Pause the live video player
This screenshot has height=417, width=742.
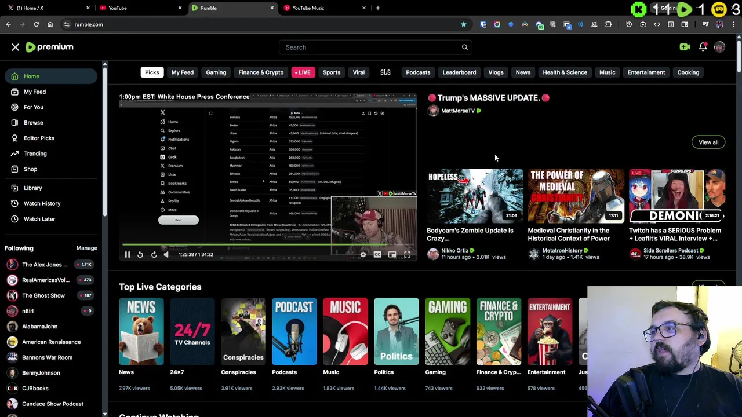127,254
